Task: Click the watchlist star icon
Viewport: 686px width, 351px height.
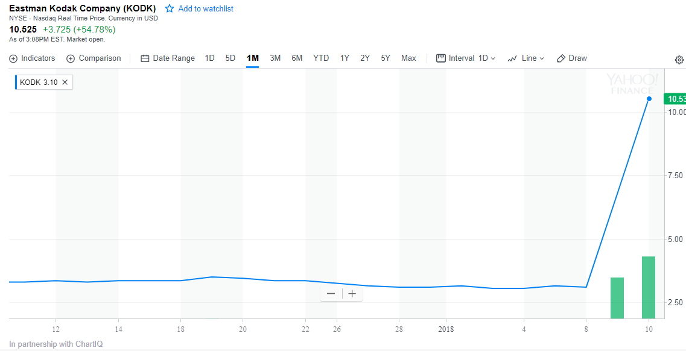Action: [170, 8]
